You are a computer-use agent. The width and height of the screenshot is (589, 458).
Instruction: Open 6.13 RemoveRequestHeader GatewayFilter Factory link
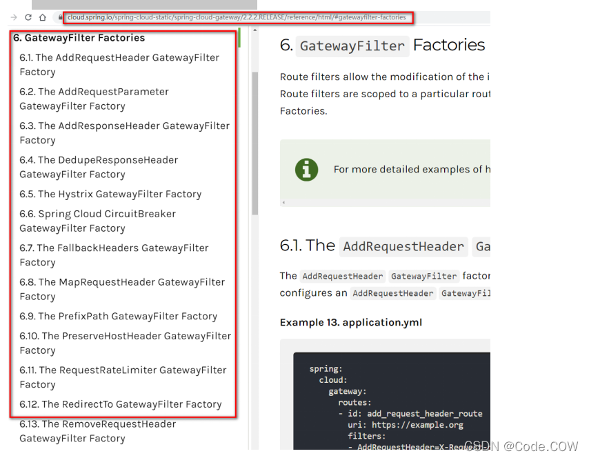tap(98, 431)
